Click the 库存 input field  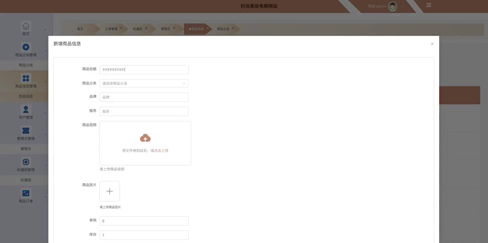[x=144, y=235]
